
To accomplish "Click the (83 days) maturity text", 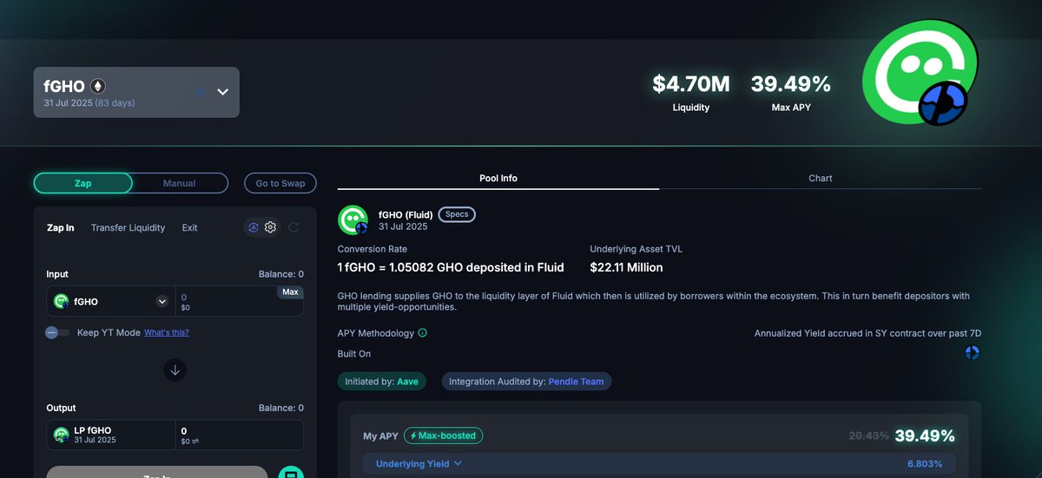I will [115, 103].
